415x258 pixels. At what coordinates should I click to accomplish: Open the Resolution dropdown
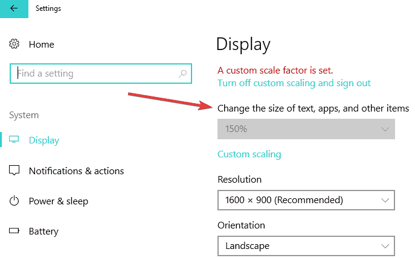pos(305,200)
